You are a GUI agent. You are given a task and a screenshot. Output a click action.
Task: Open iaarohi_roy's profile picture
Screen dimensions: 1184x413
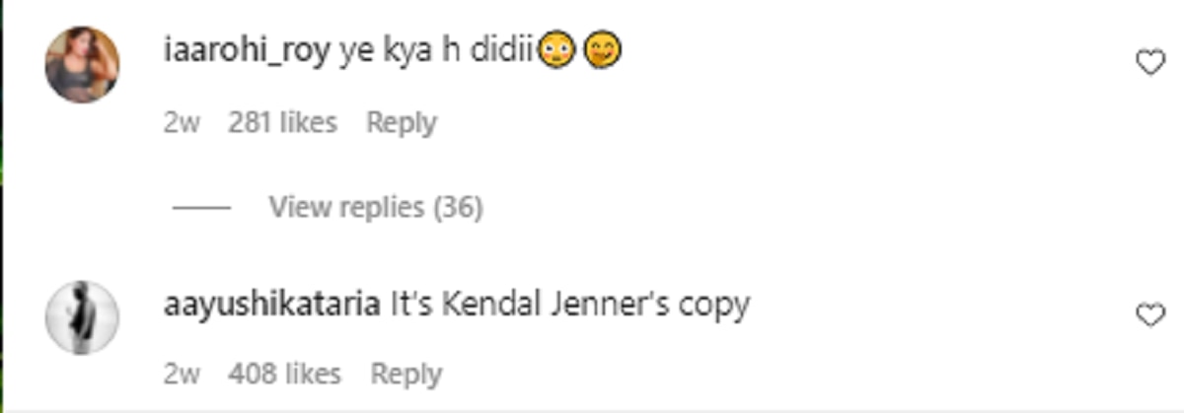(x=83, y=65)
